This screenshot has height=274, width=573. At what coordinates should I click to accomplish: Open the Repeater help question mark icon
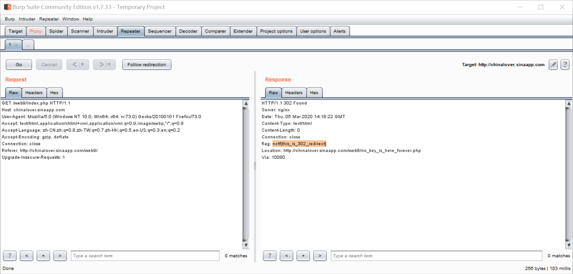coord(565,64)
